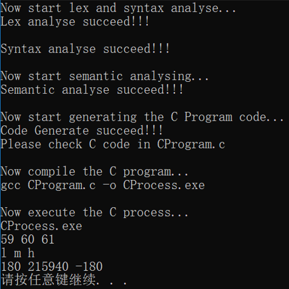Click the output number 59

(7, 240)
